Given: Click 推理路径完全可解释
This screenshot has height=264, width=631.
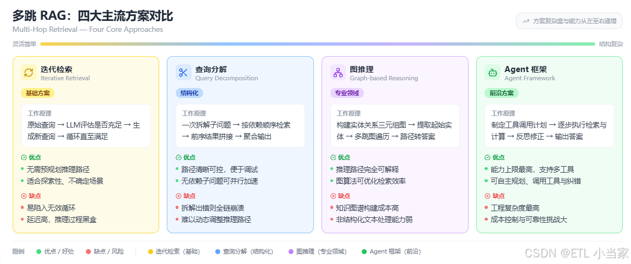Looking at the screenshot, I should [x=367, y=169].
